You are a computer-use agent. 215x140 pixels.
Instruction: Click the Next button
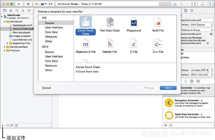pyautogui.click(x=168, y=88)
